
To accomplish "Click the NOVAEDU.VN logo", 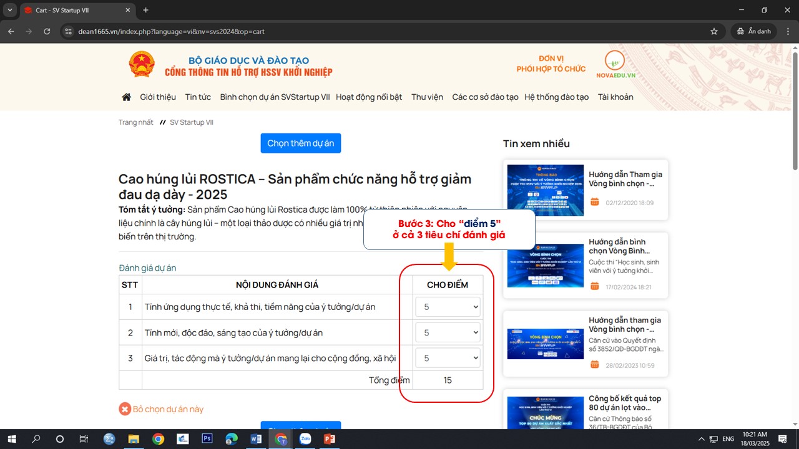I will [614, 64].
